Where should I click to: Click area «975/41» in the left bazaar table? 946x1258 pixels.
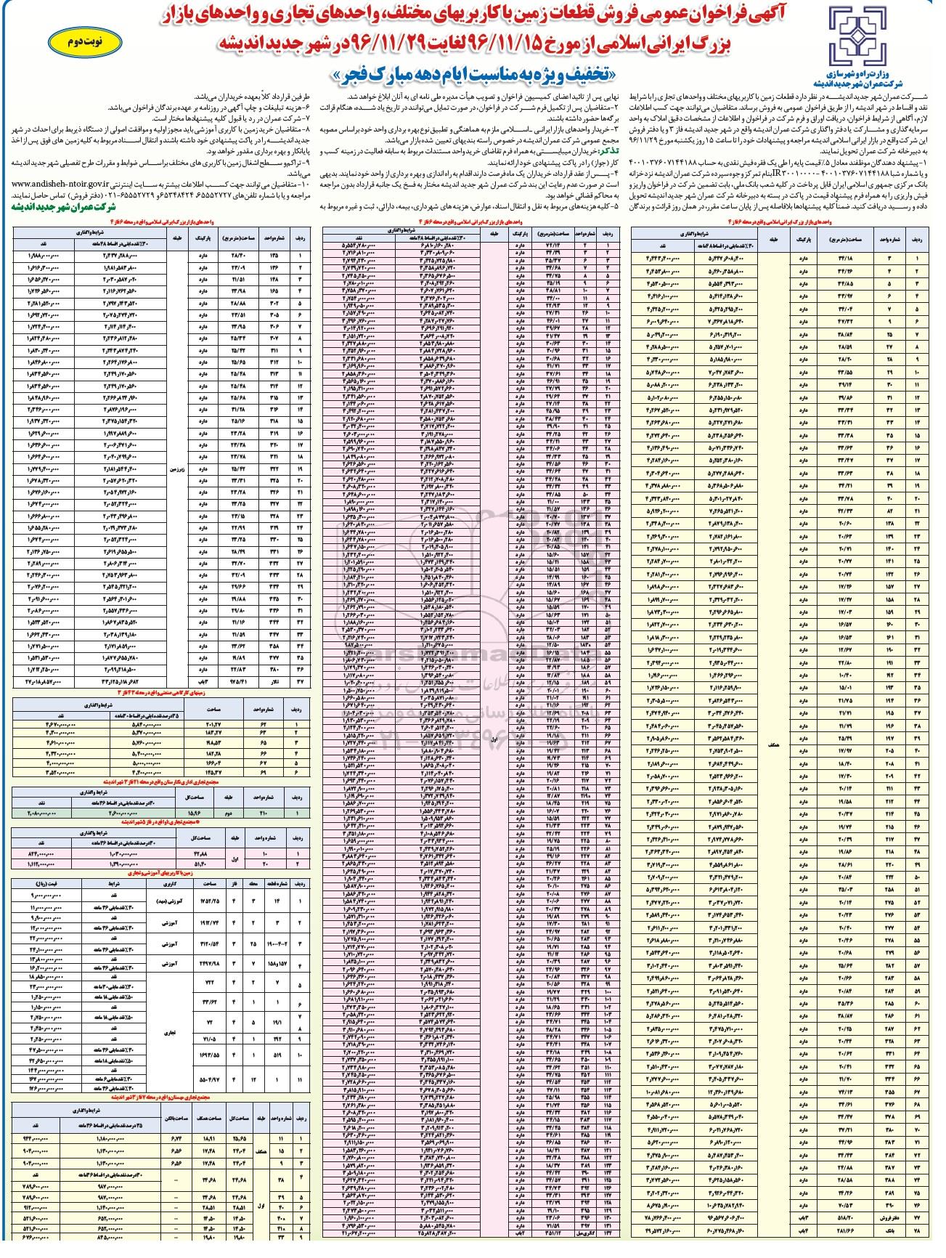click(x=238, y=682)
